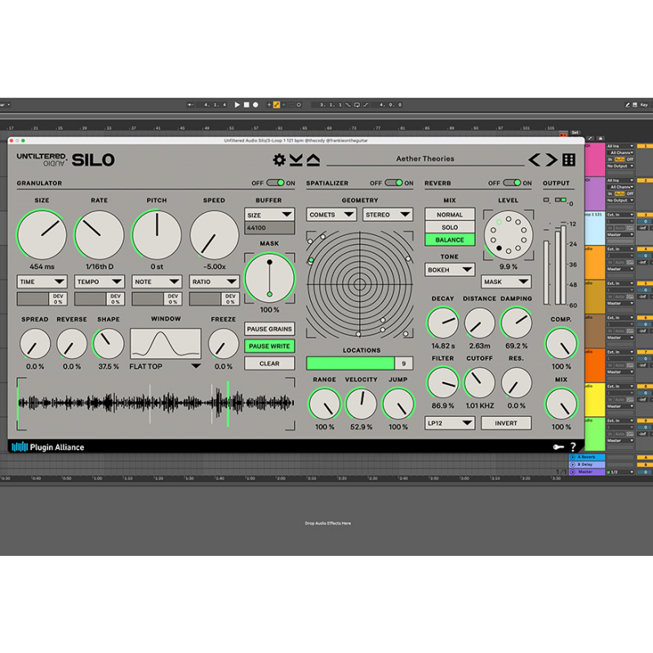This screenshot has width=653, height=653.
Task: Open help with the question mark icon
Action: point(573,446)
